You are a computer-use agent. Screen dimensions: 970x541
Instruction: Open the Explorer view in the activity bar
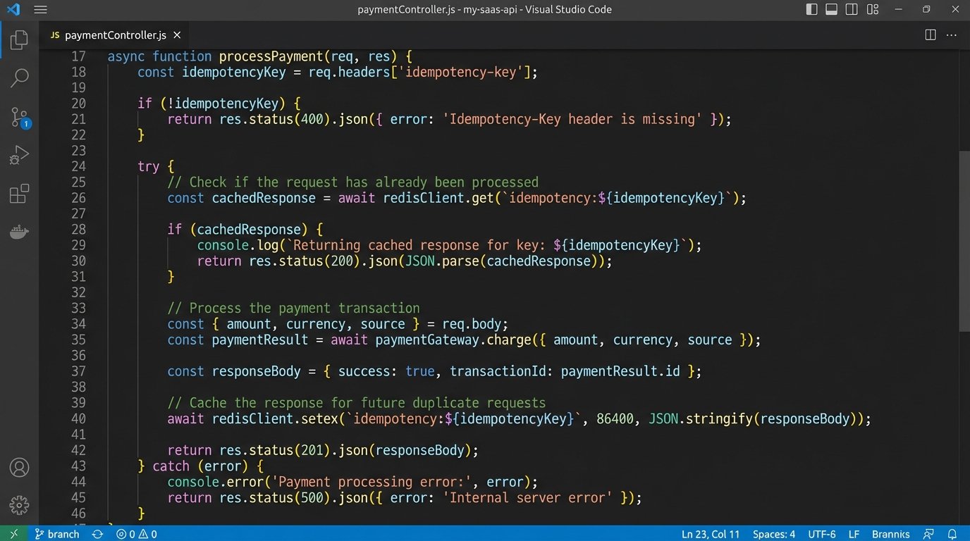click(19, 40)
